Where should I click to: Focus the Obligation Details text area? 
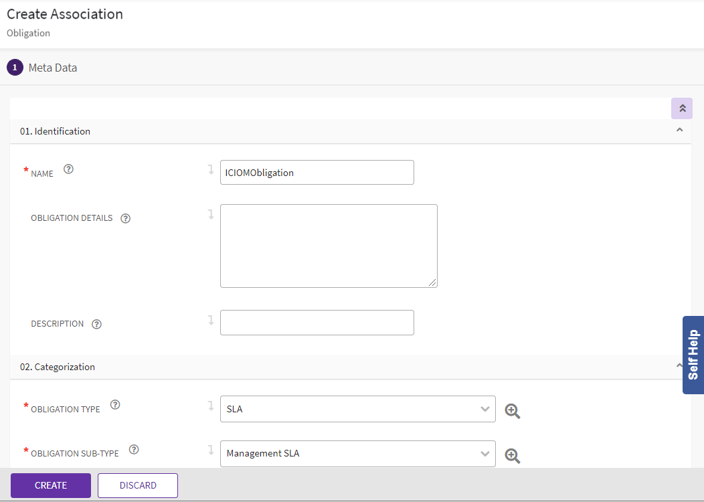pyautogui.click(x=329, y=246)
